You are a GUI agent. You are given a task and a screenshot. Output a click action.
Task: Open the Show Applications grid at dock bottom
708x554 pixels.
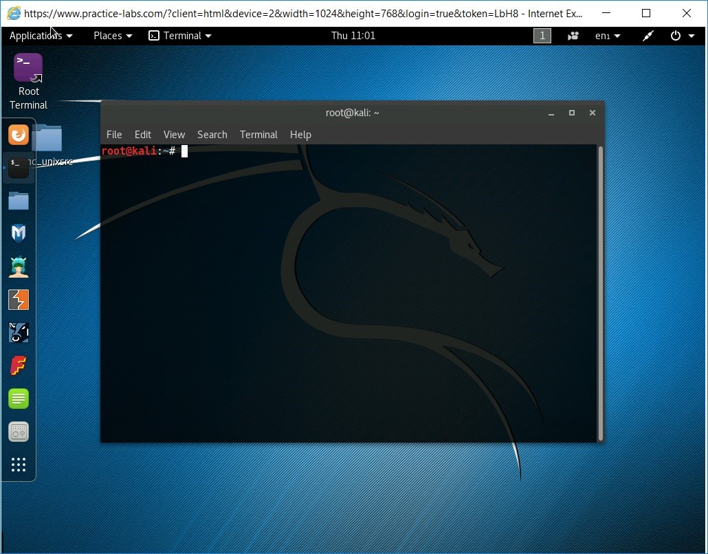pos(18,465)
